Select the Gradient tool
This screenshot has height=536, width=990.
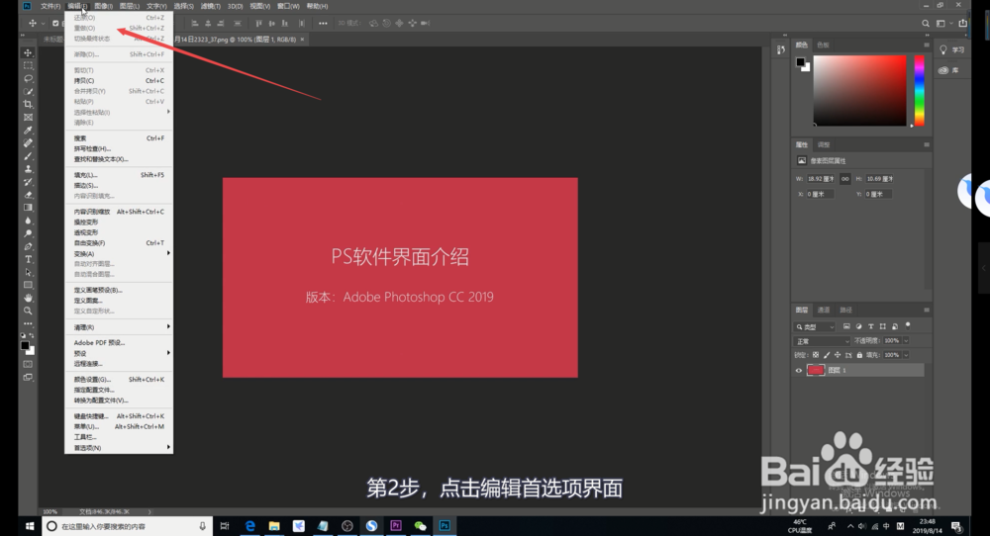28,208
